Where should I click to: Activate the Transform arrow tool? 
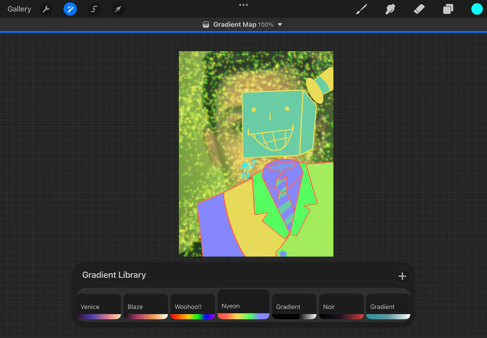tap(118, 9)
